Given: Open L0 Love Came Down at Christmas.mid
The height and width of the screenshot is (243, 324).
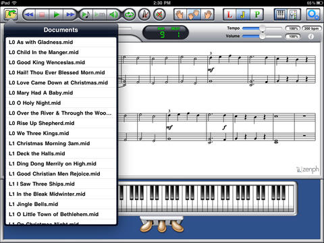Looking at the screenshot, I should pyautogui.click(x=61, y=82).
